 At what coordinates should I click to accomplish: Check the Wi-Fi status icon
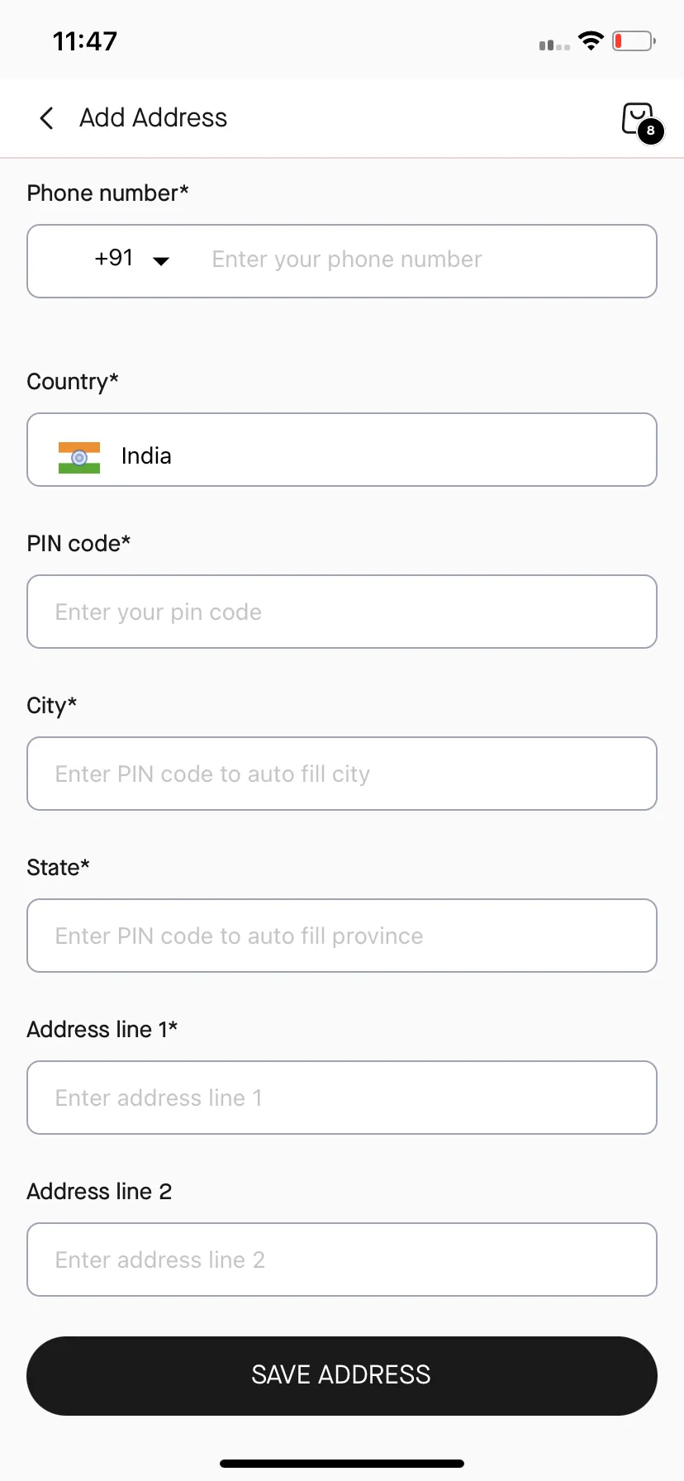pyautogui.click(x=591, y=40)
